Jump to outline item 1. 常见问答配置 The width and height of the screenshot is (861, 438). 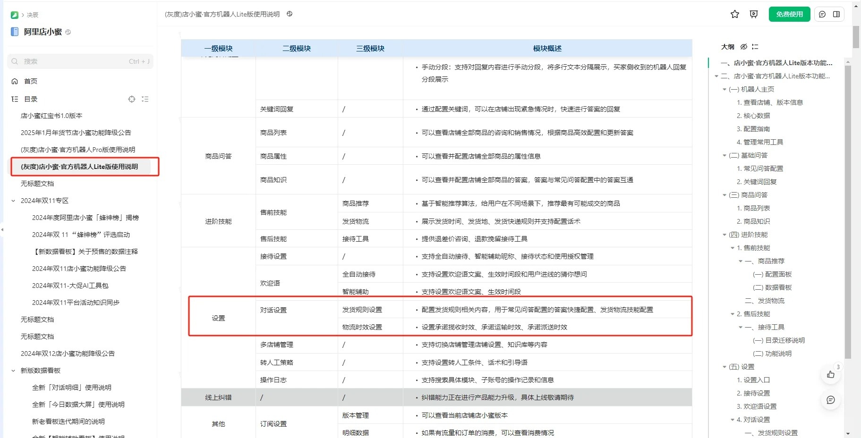760,168
